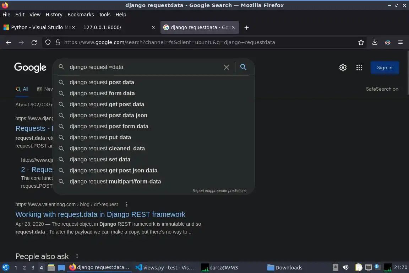The width and height of the screenshot is (409, 273).
Task: Go back to previous page
Action: pyautogui.click(x=9, y=42)
